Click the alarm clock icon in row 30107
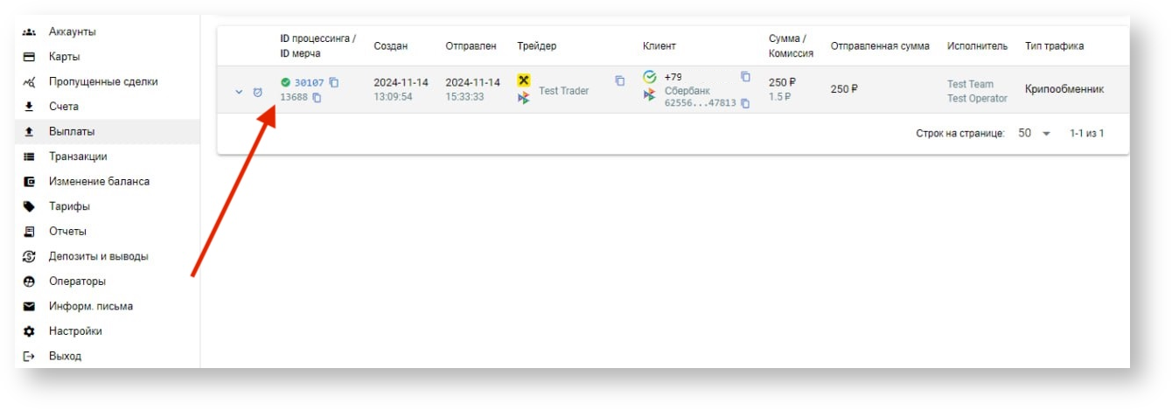Screen dimensions: 1172x410 pos(258,91)
